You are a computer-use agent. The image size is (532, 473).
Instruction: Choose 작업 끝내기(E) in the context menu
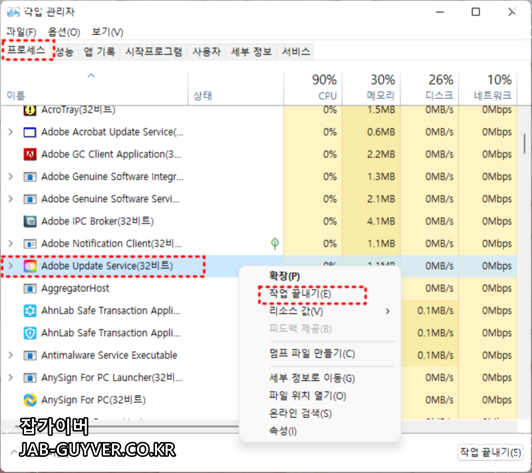[x=320, y=294]
